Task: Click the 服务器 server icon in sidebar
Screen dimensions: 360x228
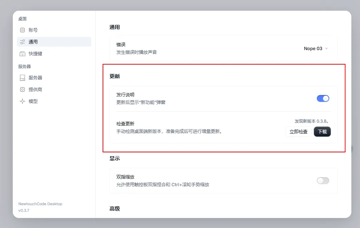Action: point(22,78)
